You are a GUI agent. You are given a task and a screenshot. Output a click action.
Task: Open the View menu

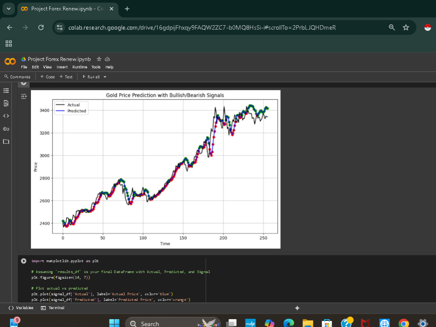(x=48, y=67)
